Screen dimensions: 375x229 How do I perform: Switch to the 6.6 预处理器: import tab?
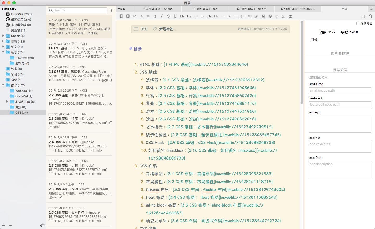(x=251, y=9)
